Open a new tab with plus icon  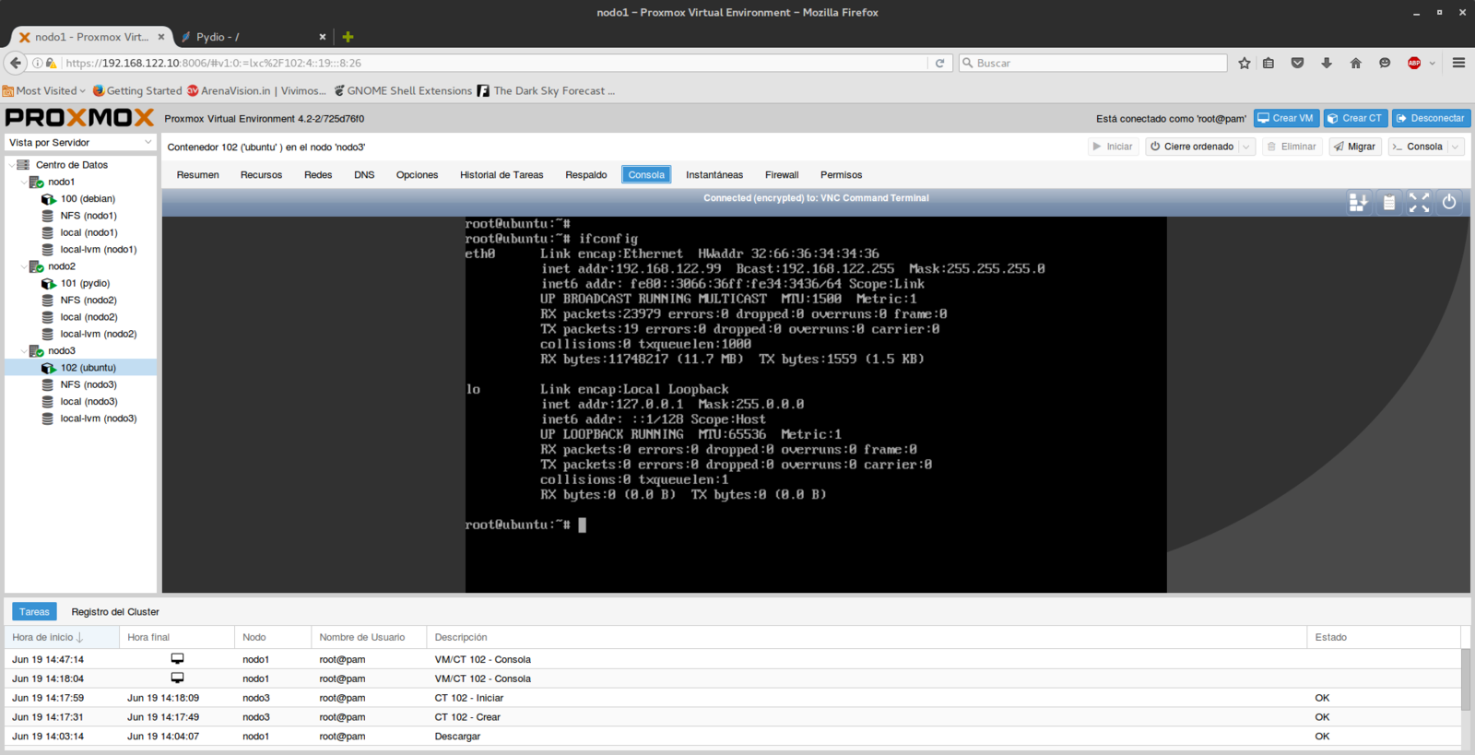(348, 37)
